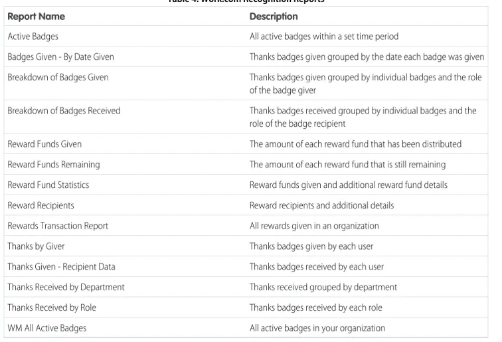This screenshot has height=342, width=502.
Task: Select 'All active badges in your organization' text
Action: point(317,329)
